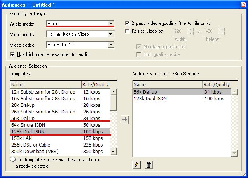Uncheck Use high quality resampler for audio
The height and width of the screenshot is (178, 248).
coord(12,54)
